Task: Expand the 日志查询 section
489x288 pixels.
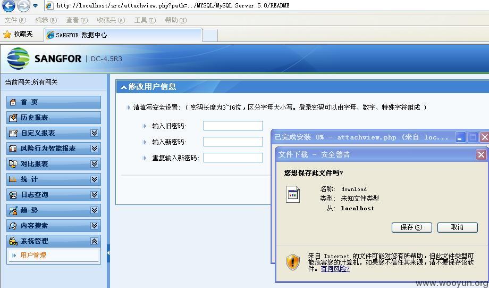Action: (95, 195)
